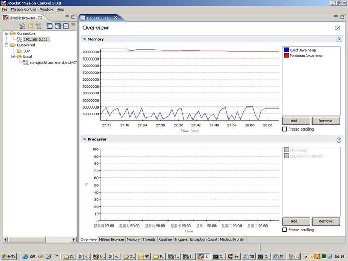348x261 pixels.
Task: Close the JRockit Browser view tab
Action: [40, 18]
